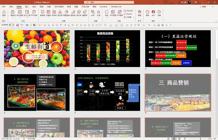Switch to Normal view in status bar
Screen dimensions: 218x140
pyautogui.click(x=168, y=139)
